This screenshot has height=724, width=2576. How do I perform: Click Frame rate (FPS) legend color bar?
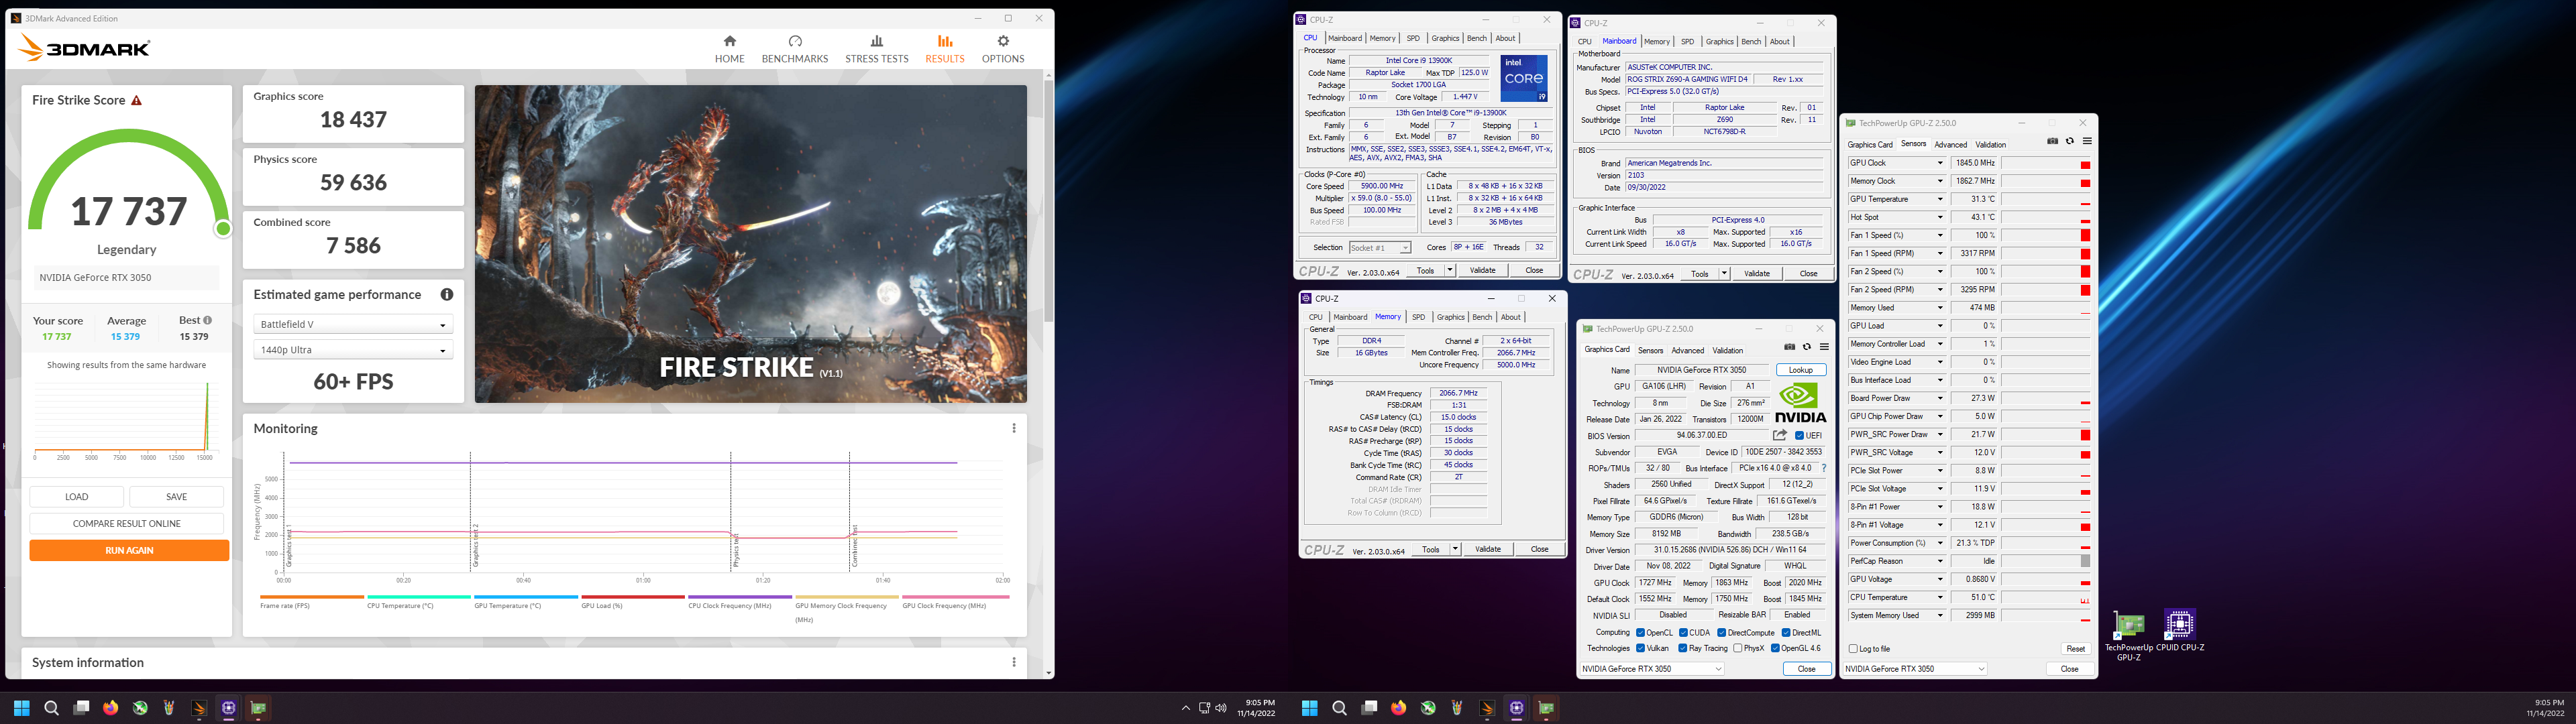[311, 597]
